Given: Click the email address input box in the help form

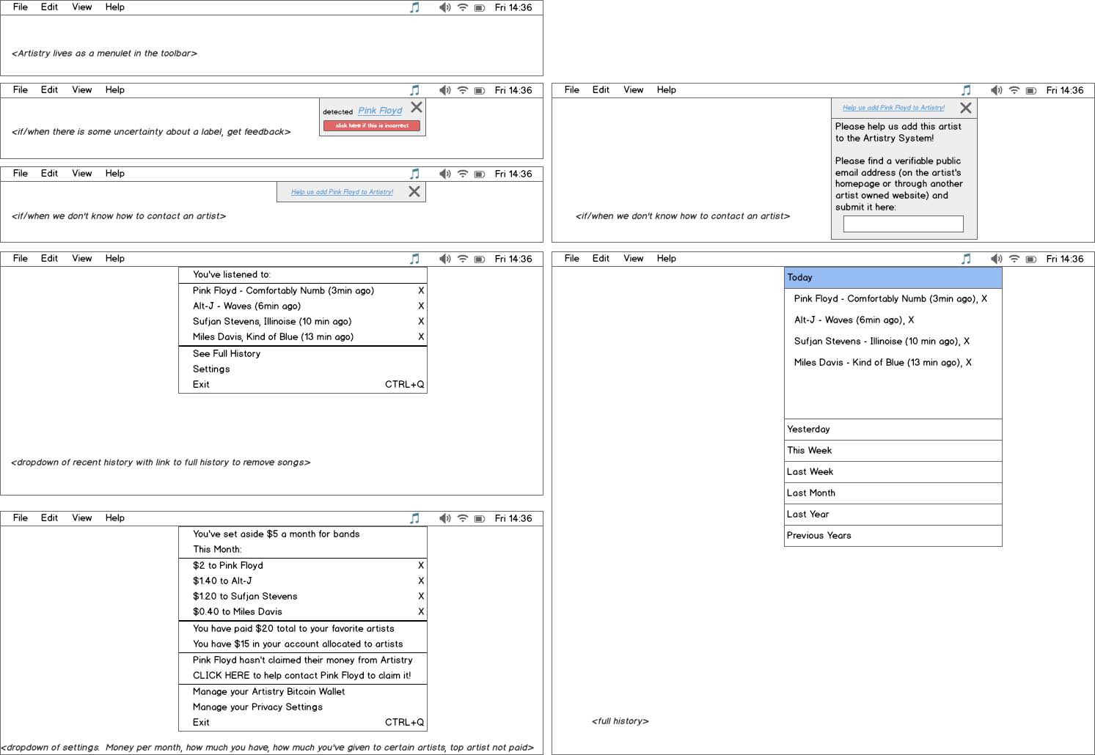Looking at the screenshot, I should [903, 224].
